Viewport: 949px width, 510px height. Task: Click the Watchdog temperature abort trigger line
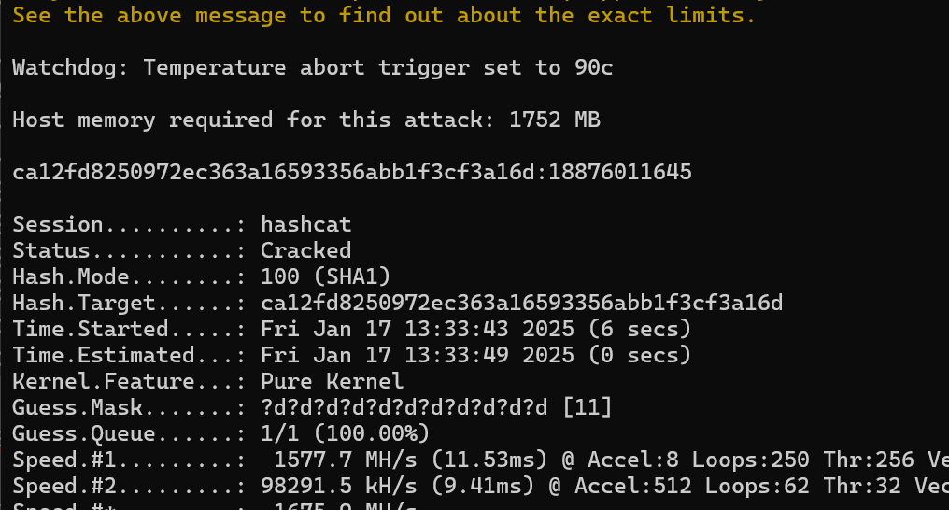pyautogui.click(x=312, y=67)
